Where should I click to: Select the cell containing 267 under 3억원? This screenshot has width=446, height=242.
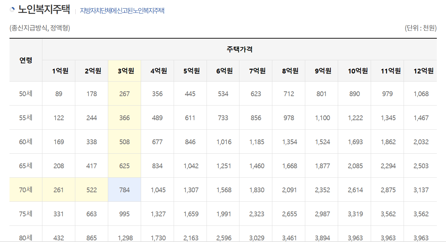124,94
